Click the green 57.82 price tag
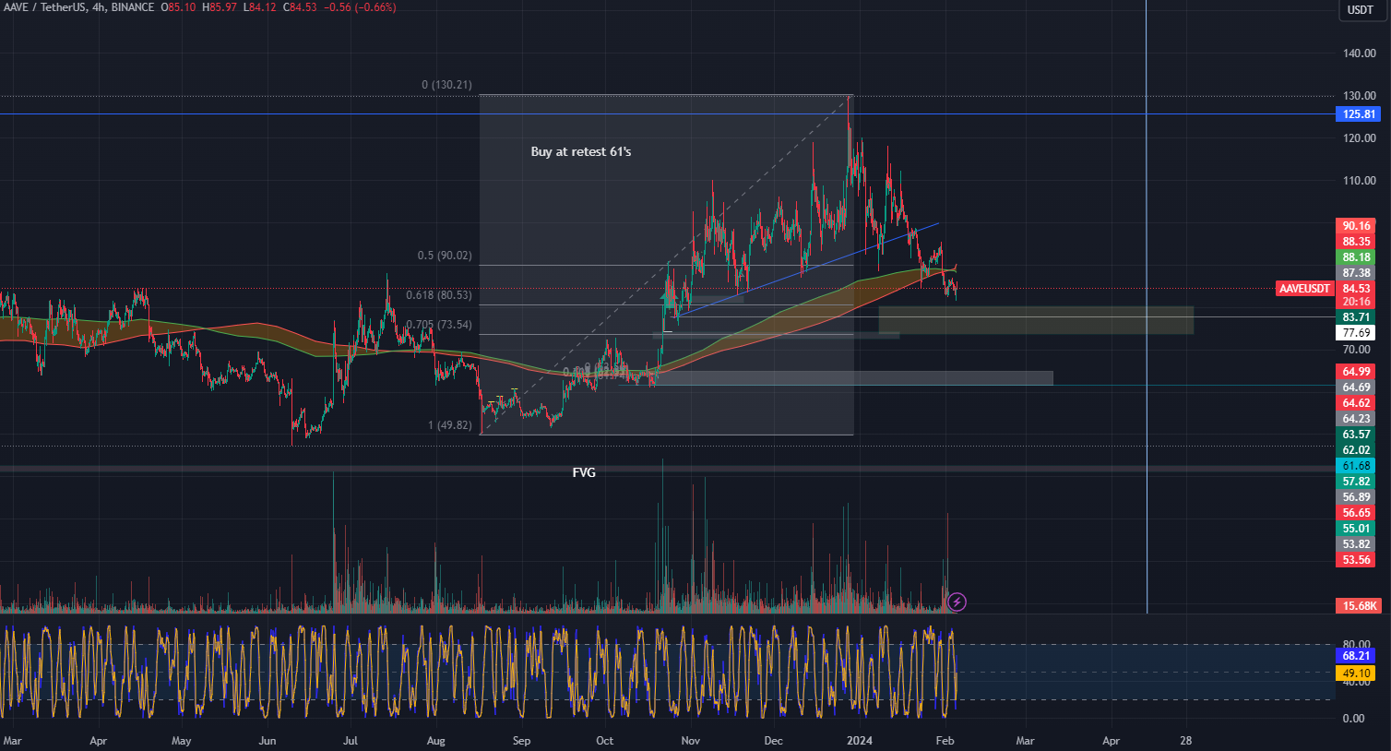1391x751 pixels. click(x=1356, y=482)
